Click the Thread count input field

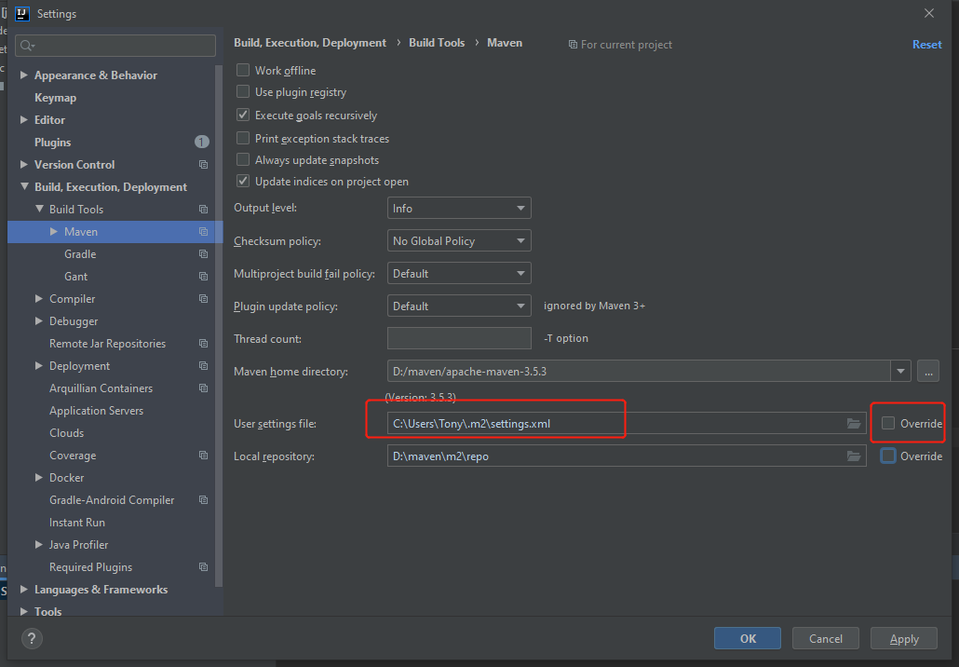pos(459,338)
